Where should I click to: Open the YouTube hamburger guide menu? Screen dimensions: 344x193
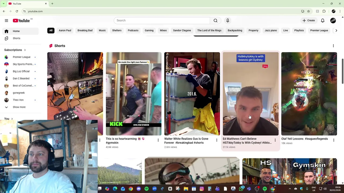(x=6, y=20)
